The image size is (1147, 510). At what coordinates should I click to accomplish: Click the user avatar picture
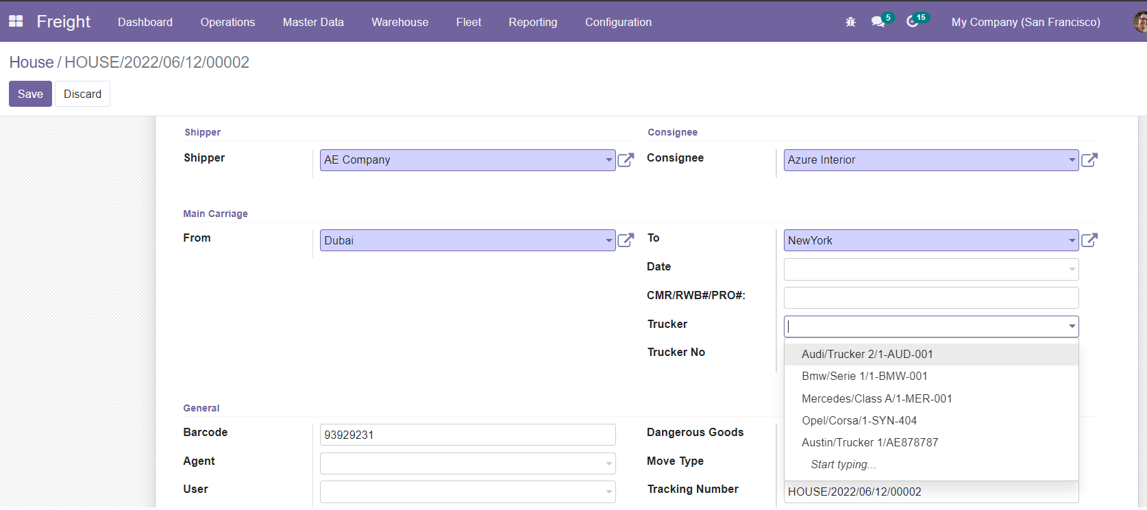coord(1139,22)
